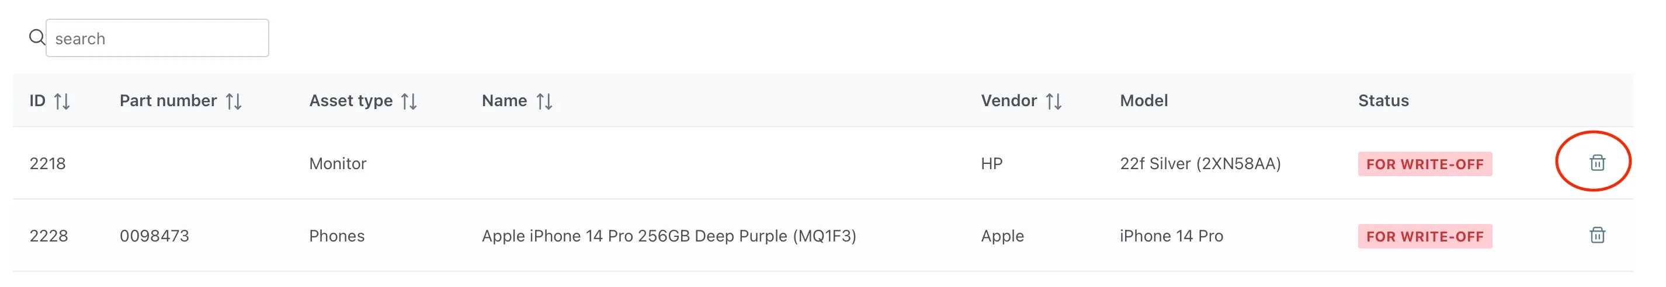This screenshot has height=287, width=1666.
Task: Click the Phones asset type cell
Action: pyautogui.click(x=337, y=236)
